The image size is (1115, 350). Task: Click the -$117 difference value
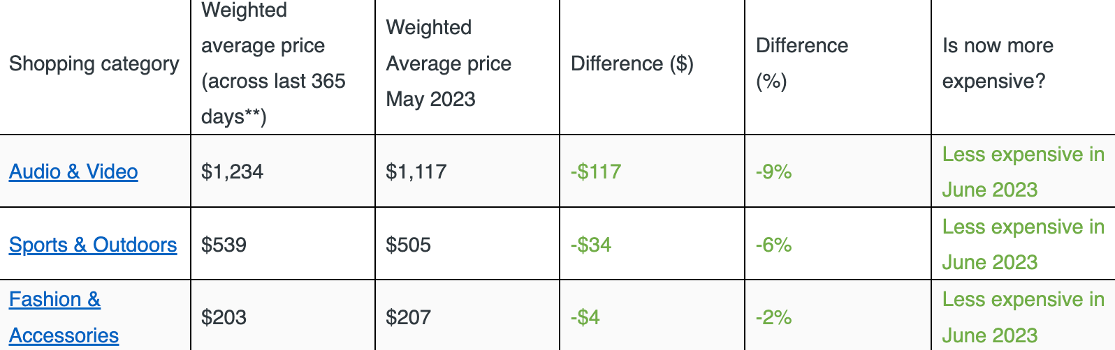[596, 172]
